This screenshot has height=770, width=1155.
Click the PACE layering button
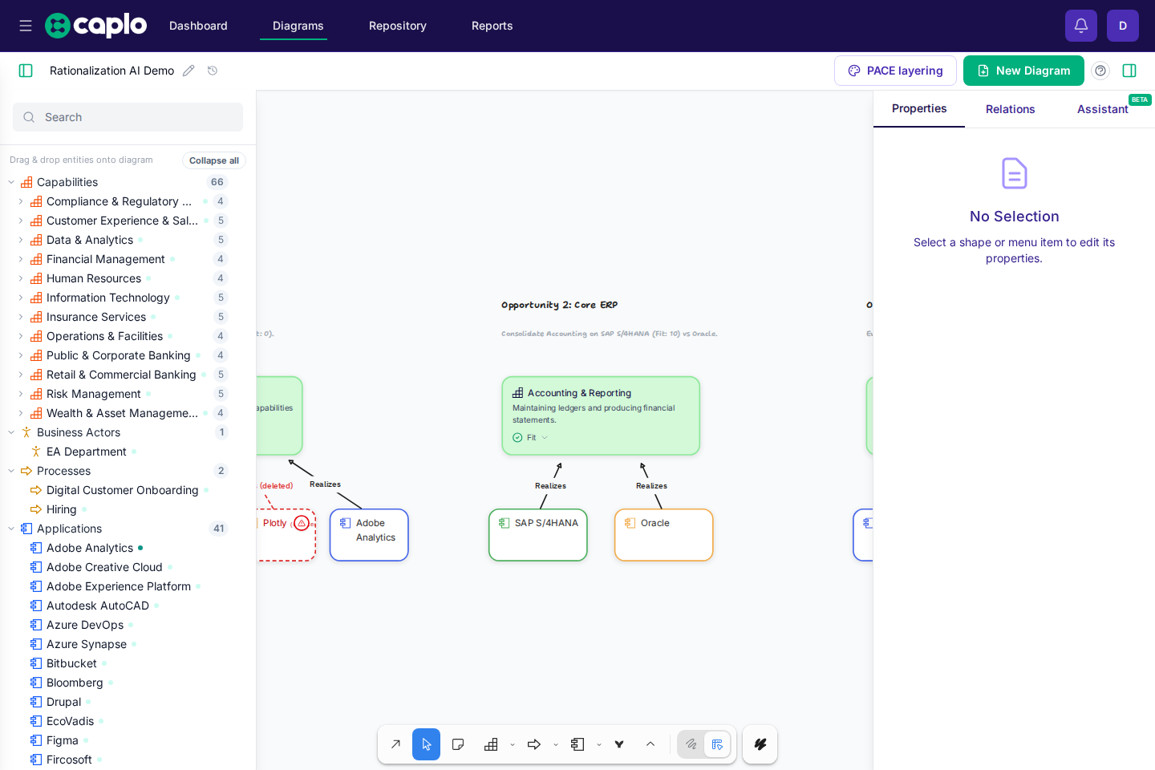click(895, 71)
